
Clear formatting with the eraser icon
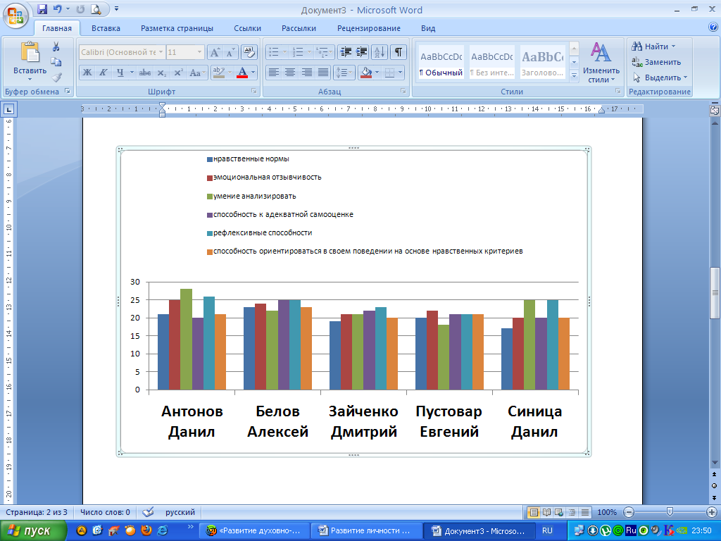tap(249, 52)
